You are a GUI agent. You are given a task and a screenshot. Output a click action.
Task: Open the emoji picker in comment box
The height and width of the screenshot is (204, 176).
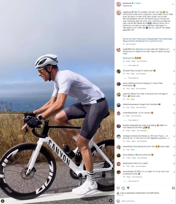[118, 201]
